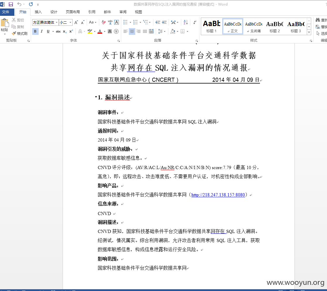This screenshot has width=327, height=291.
Task: Click the distributed alignment icon
Action: [151, 31]
